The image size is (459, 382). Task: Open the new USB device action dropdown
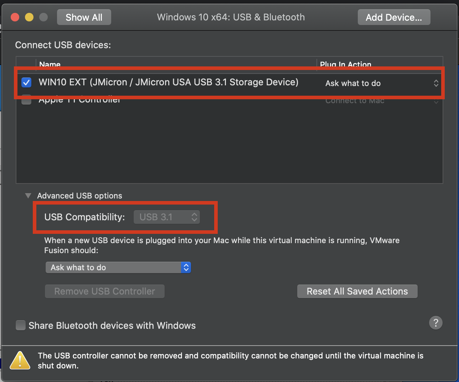118,267
